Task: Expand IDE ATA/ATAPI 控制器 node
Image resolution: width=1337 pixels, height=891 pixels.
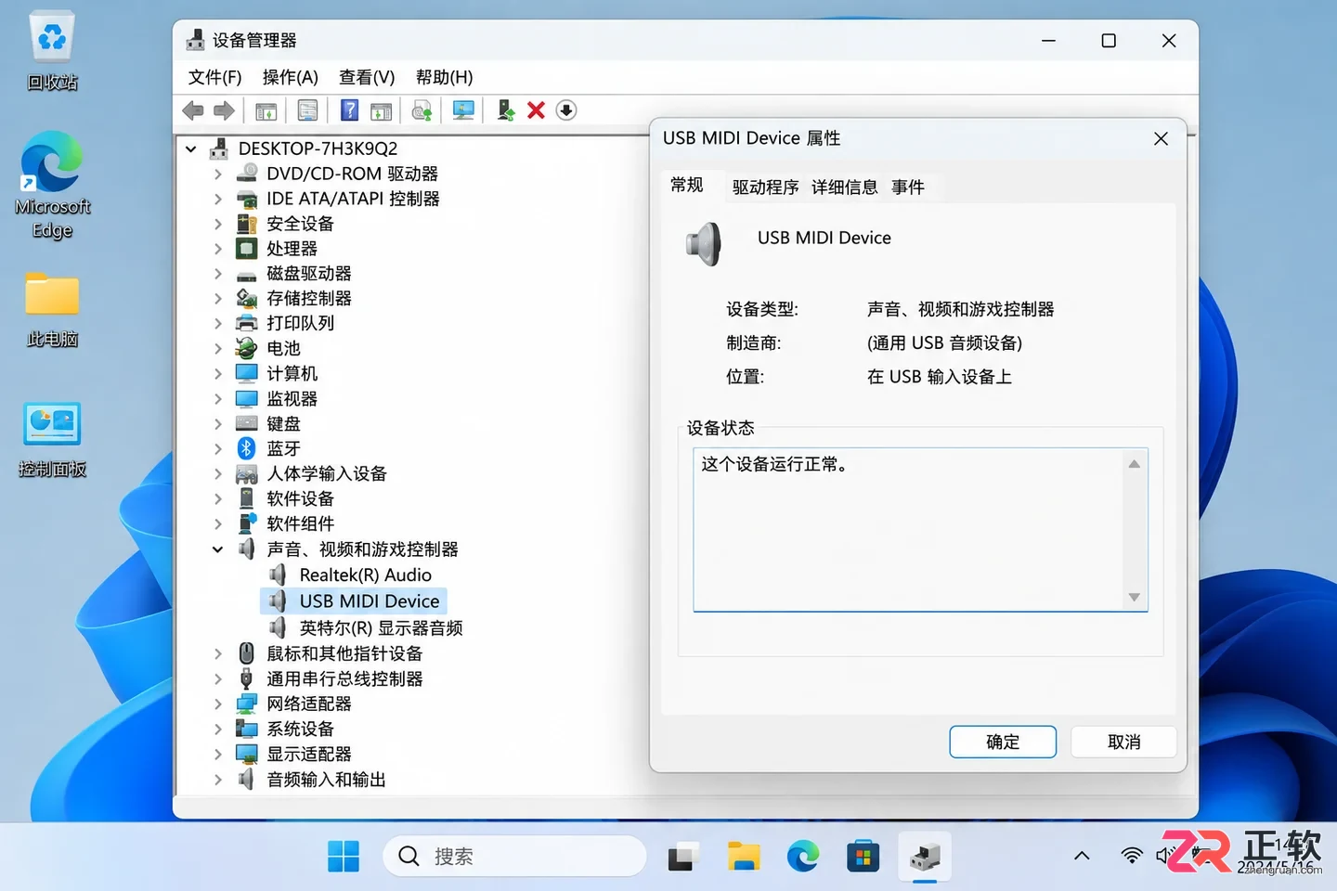Action: (x=217, y=199)
